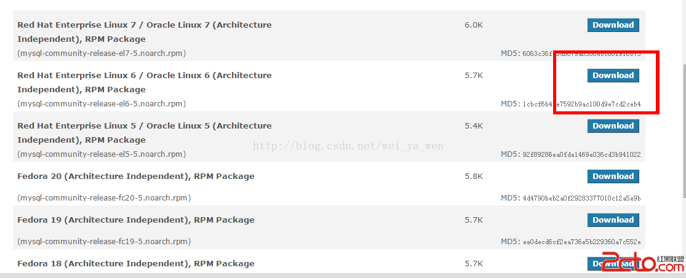Click the Fedora 19 package title

point(135,220)
